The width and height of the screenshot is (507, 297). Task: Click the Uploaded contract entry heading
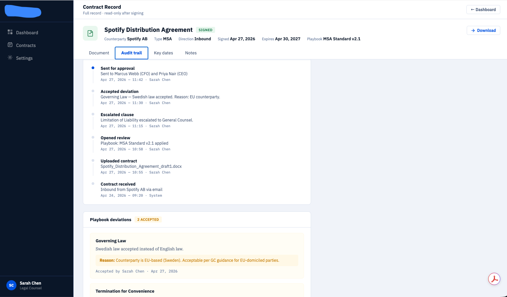pos(119,161)
